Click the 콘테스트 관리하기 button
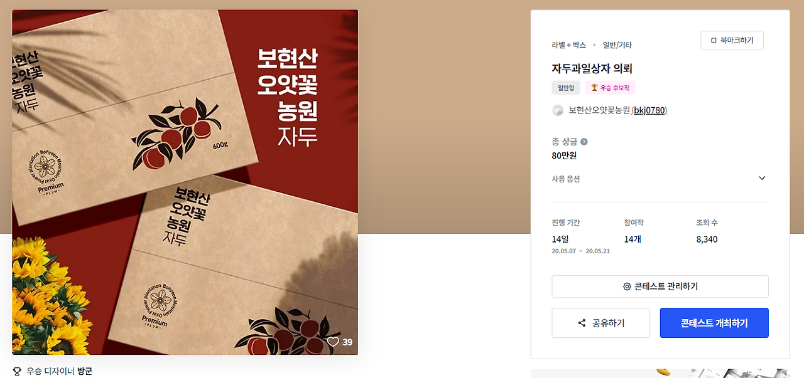804x378 pixels. pos(660,286)
